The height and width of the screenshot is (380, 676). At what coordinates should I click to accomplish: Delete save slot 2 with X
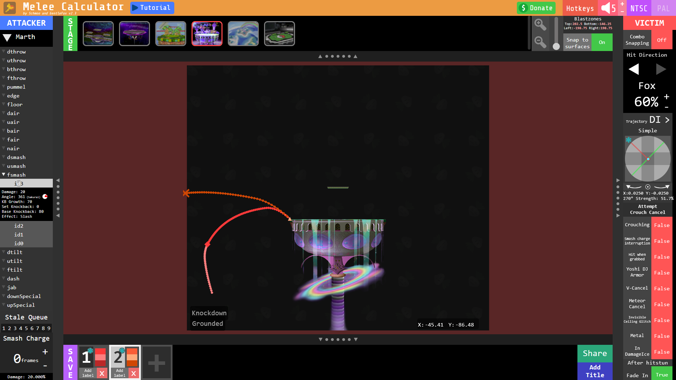(133, 373)
